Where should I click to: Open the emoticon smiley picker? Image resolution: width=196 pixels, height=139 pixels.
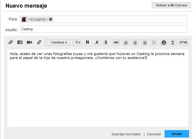pos(164,42)
